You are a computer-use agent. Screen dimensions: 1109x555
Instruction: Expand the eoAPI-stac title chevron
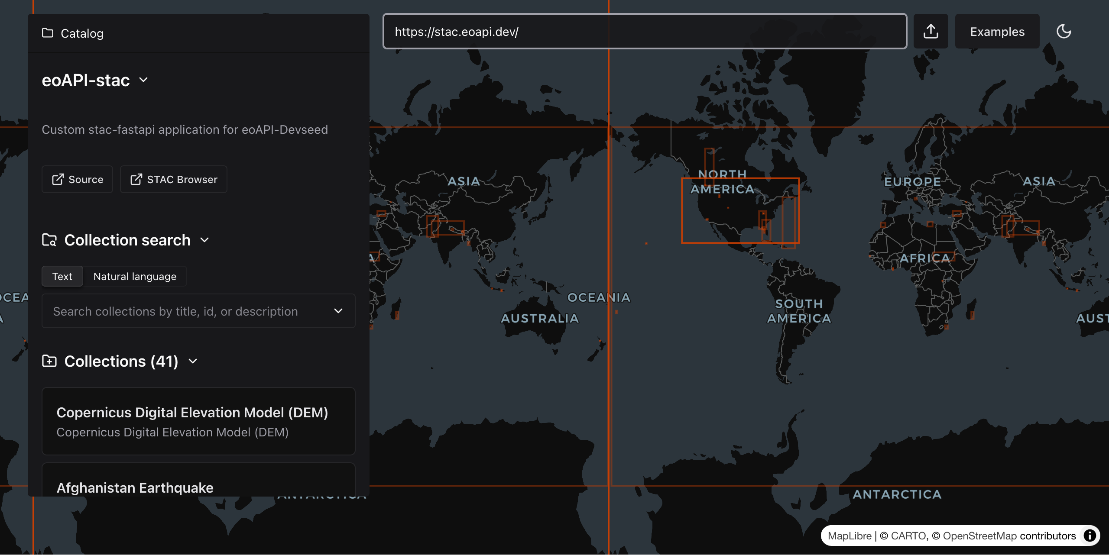point(143,80)
